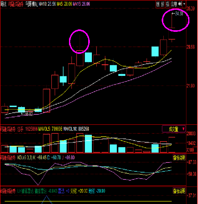Open the small dropdown arrow in top-right toolbar
The width and height of the screenshot is (198, 204).
pyautogui.click(x=184, y=4)
